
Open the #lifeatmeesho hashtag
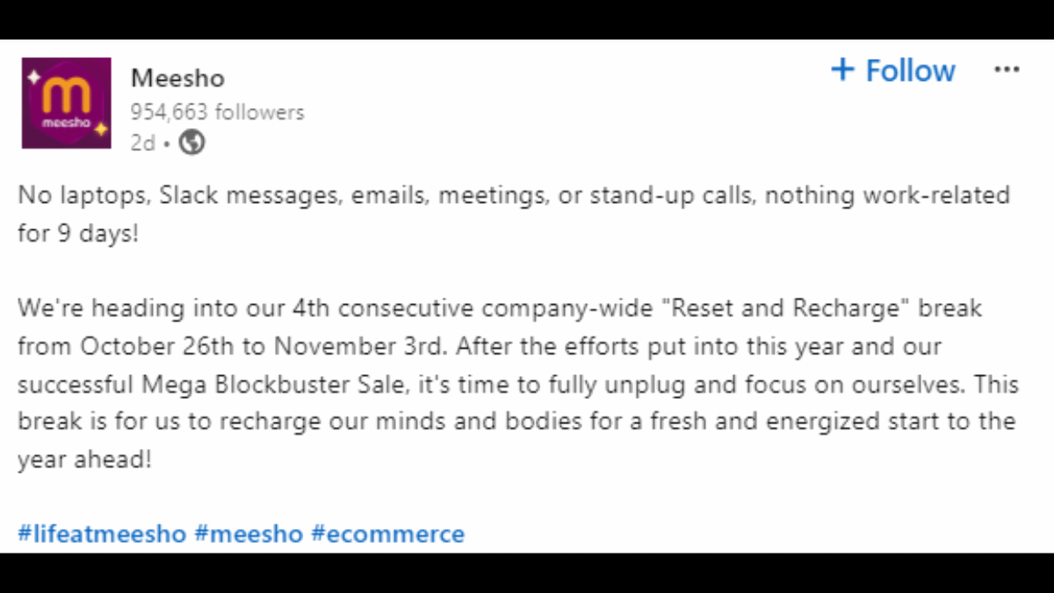point(102,533)
